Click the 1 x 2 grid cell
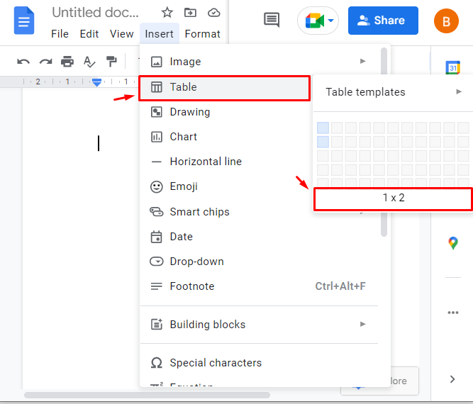The image size is (473, 404). pos(323,142)
